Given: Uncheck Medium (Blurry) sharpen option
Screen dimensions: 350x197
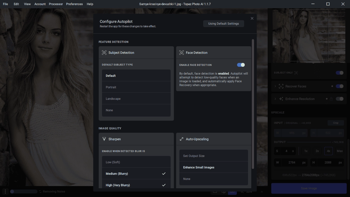Looking at the screenshot, I should tap(136, 173).
